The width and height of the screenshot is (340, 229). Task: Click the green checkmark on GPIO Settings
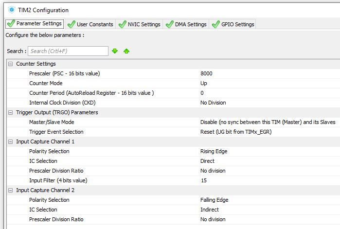click(215, 24)
